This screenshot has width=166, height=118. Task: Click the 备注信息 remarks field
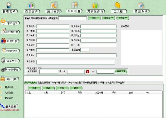click(x=75, y=62)
